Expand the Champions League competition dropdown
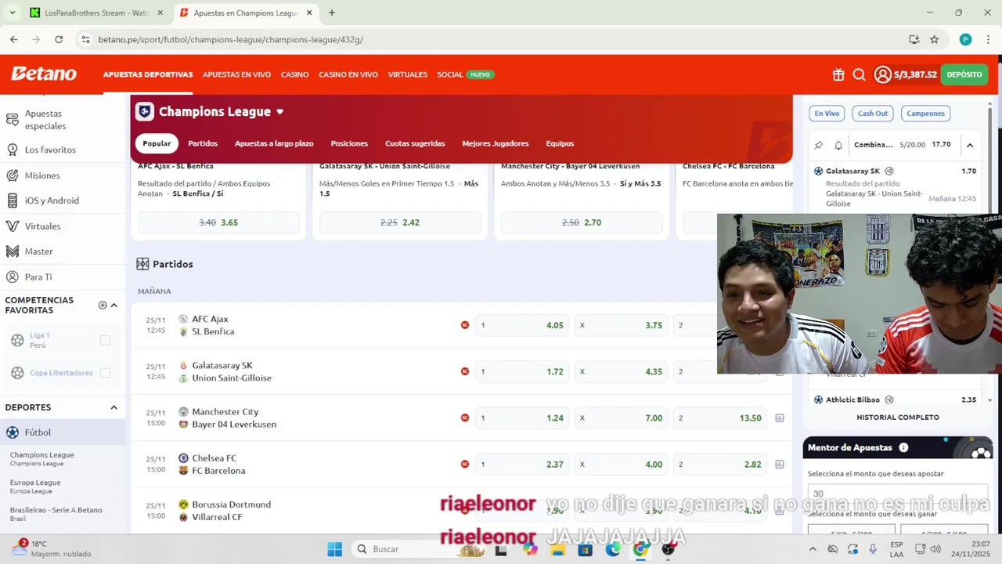The height and width of the screenshot is (564, 1002). (279, 112)
